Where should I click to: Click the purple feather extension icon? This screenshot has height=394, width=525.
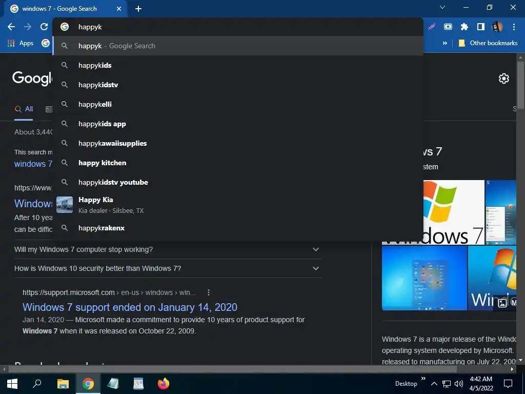click(x=432, y=27)
